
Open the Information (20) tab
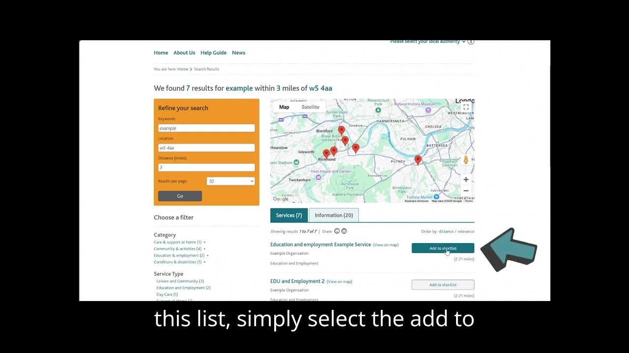[334, 215]
